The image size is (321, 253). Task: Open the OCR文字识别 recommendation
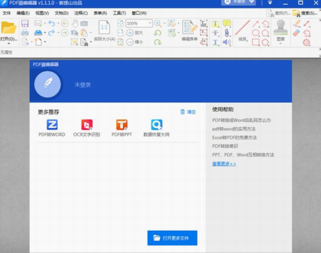(87, 129)
